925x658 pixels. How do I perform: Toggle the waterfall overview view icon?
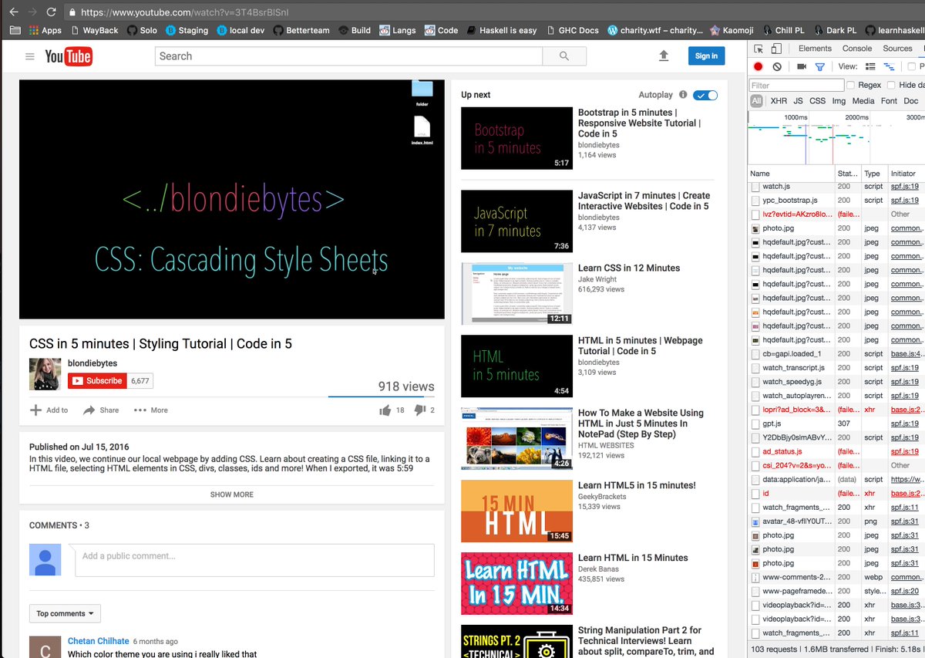point(888,67)
